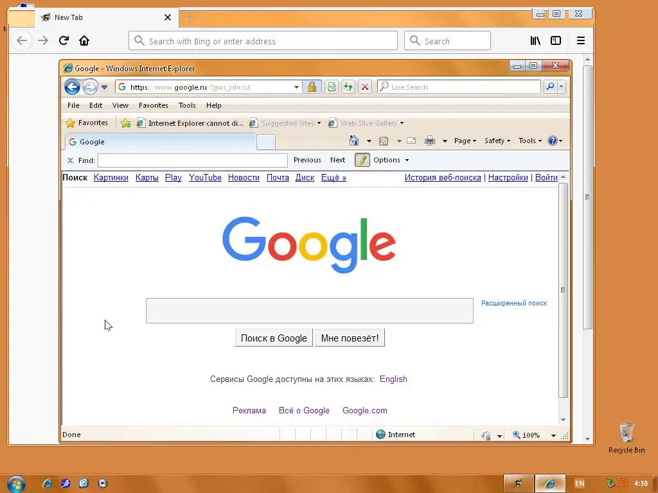Click the Read Mail envelope icon
Image resolution: width=658 pixels, height=493 pixels.
(411, 141)
